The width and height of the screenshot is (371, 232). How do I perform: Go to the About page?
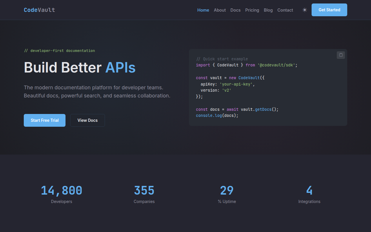point(220,10)
